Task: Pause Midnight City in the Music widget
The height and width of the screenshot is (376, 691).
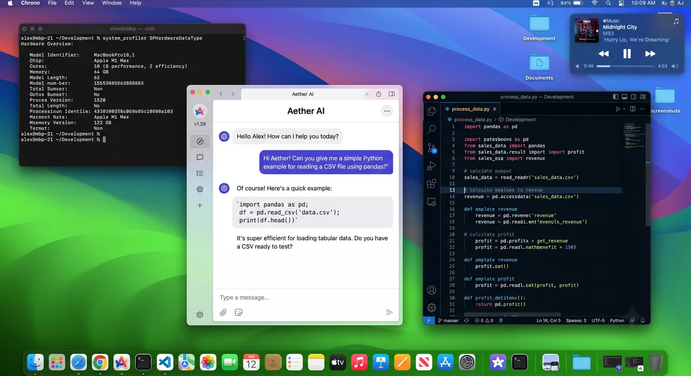Action: point(627,54)
